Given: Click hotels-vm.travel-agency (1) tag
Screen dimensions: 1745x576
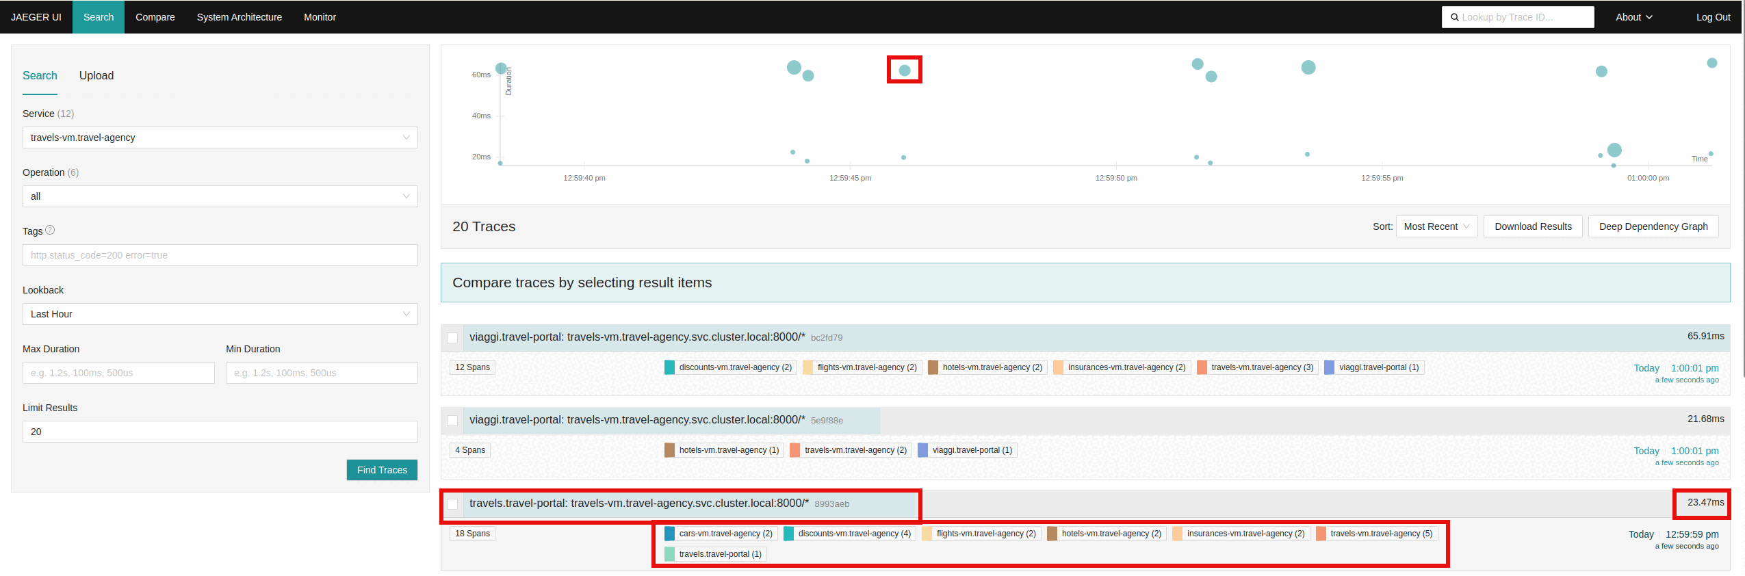Looking at the screenshot, I should [x=723, y=450].
